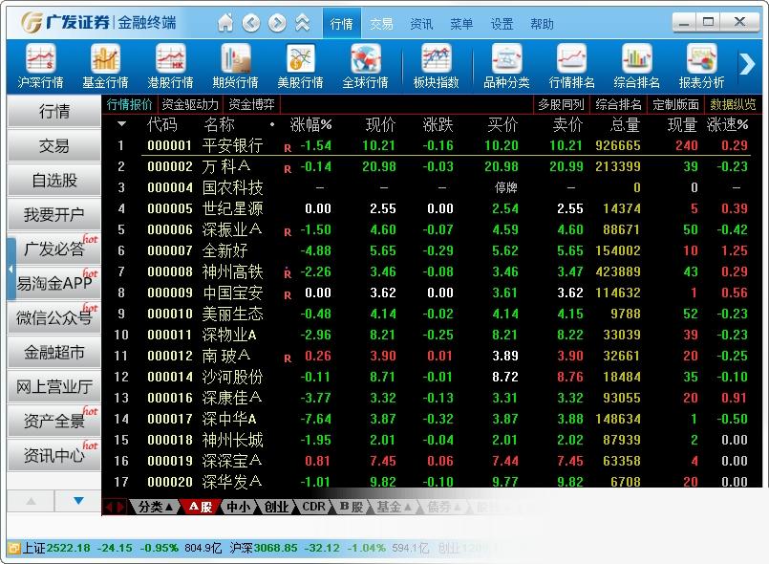Switch to the 数据纵览 tab
The width and height of the screenshot is (769, 564).
pyautogui.click(x=733, y=104)
